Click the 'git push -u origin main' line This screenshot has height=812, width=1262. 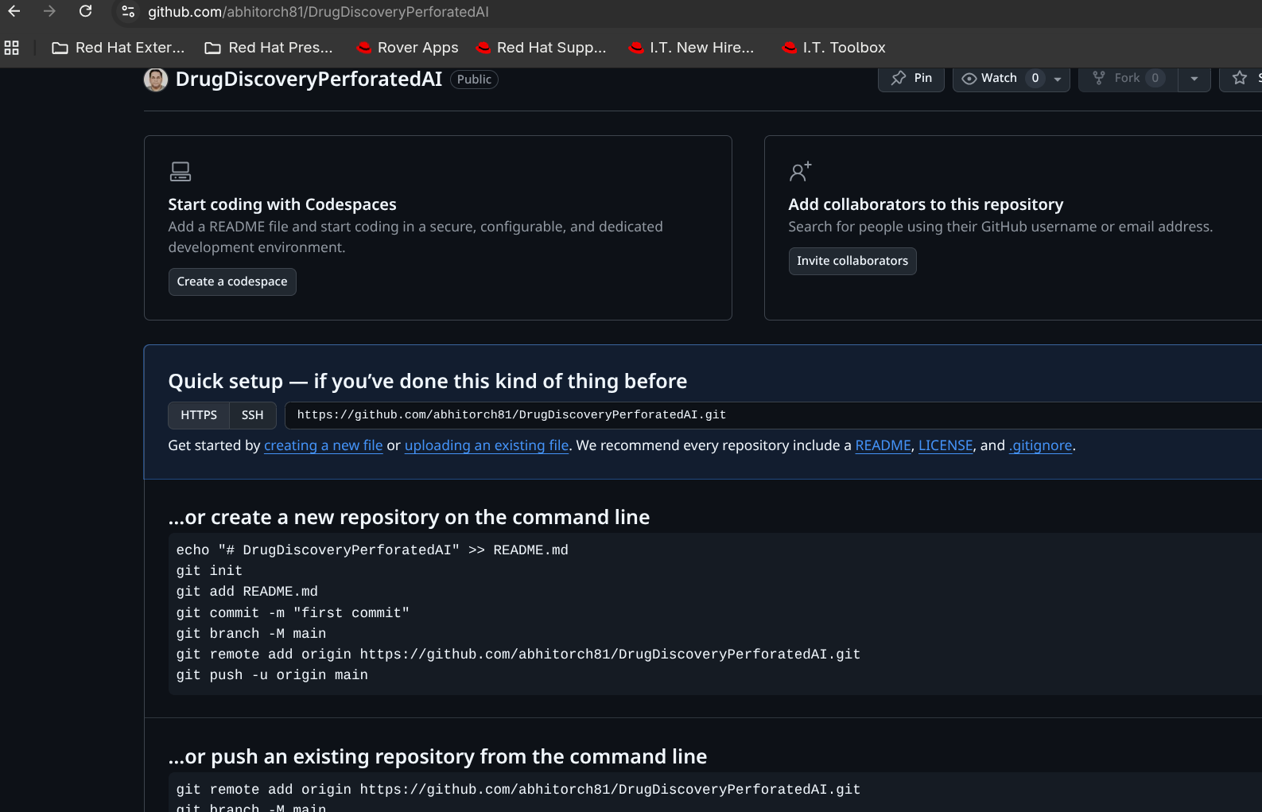point(272,675)
